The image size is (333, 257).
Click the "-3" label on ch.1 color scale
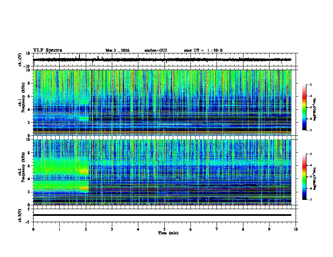310,84
